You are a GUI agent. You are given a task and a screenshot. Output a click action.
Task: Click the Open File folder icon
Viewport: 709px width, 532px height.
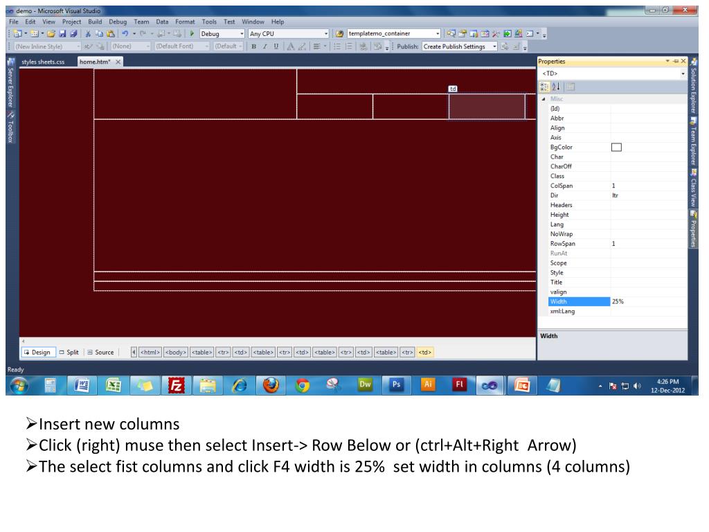coord(51,33)
